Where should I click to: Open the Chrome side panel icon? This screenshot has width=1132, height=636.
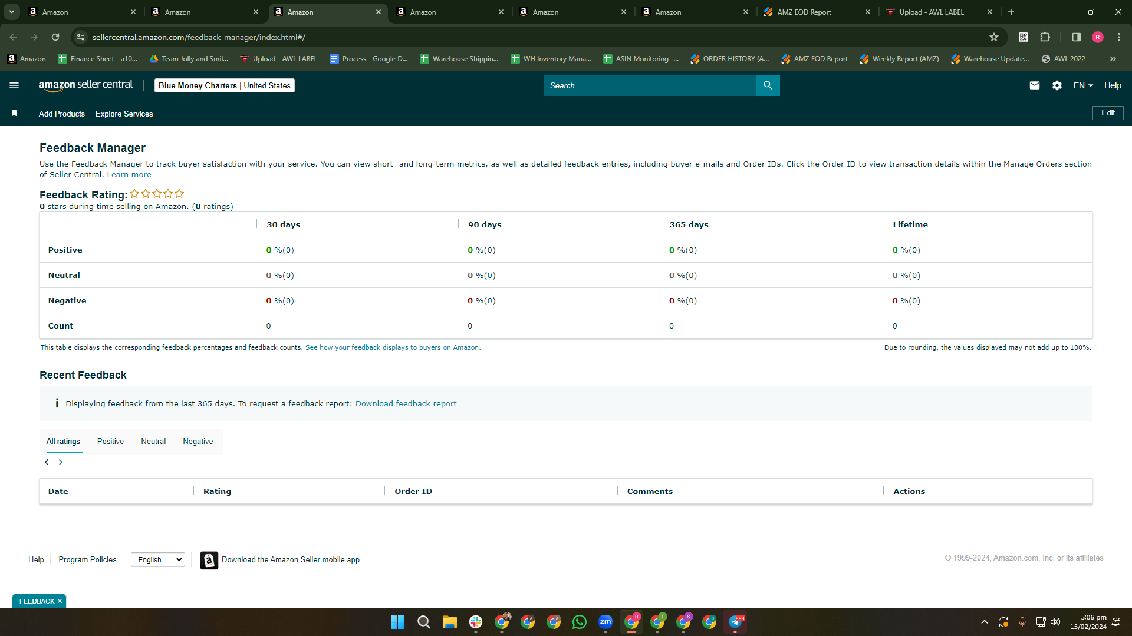coord(1077,37)
